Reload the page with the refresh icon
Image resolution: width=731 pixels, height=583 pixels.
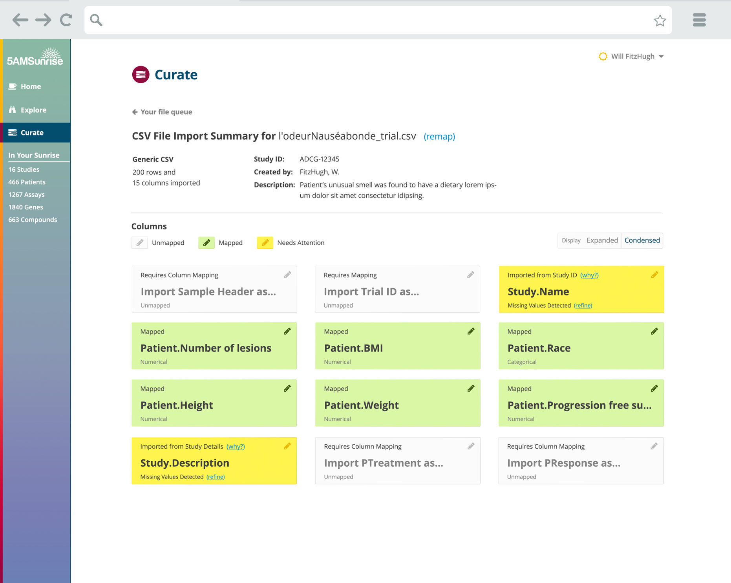pyautogui.click(x=66, y=20)
